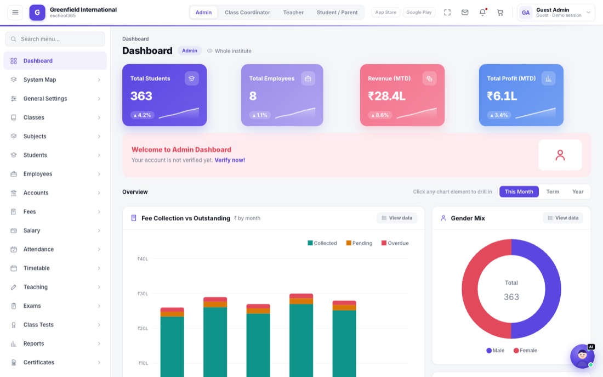Expand the Timetable chevron
Screen dimensions: 603x377
coord(99,268)
